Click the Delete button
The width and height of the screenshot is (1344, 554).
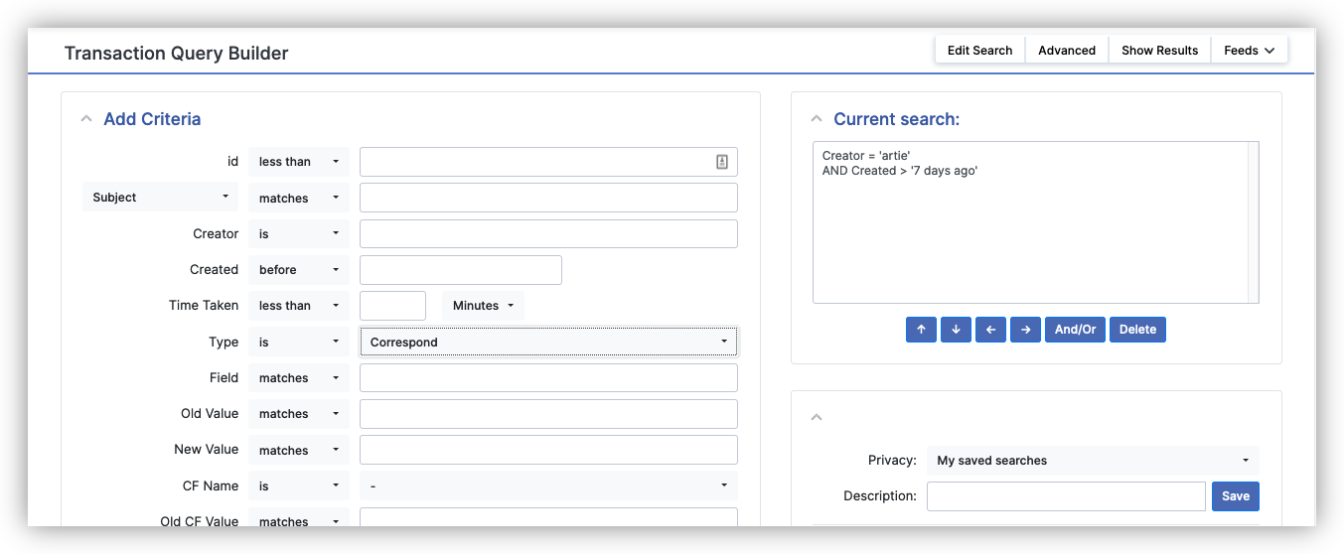1137,330
